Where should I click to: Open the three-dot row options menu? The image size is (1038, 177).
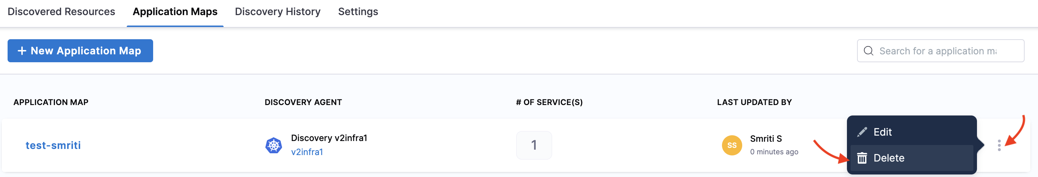pyautogui.click(x=999, y=145)
